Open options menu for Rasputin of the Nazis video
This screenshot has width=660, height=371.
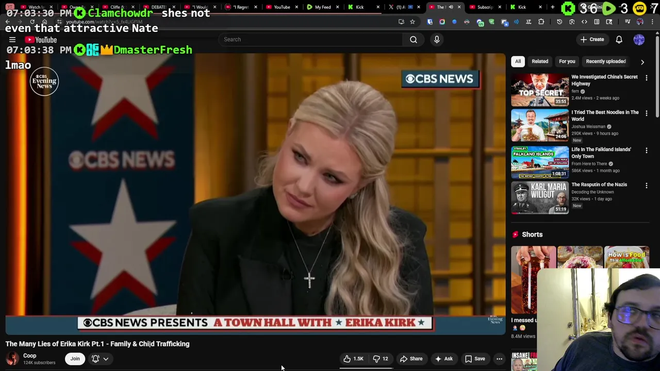point(647,185)
